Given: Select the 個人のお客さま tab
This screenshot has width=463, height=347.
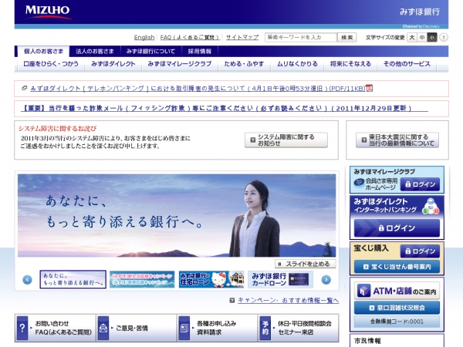Looking at the screenshot, I should 43,52.
